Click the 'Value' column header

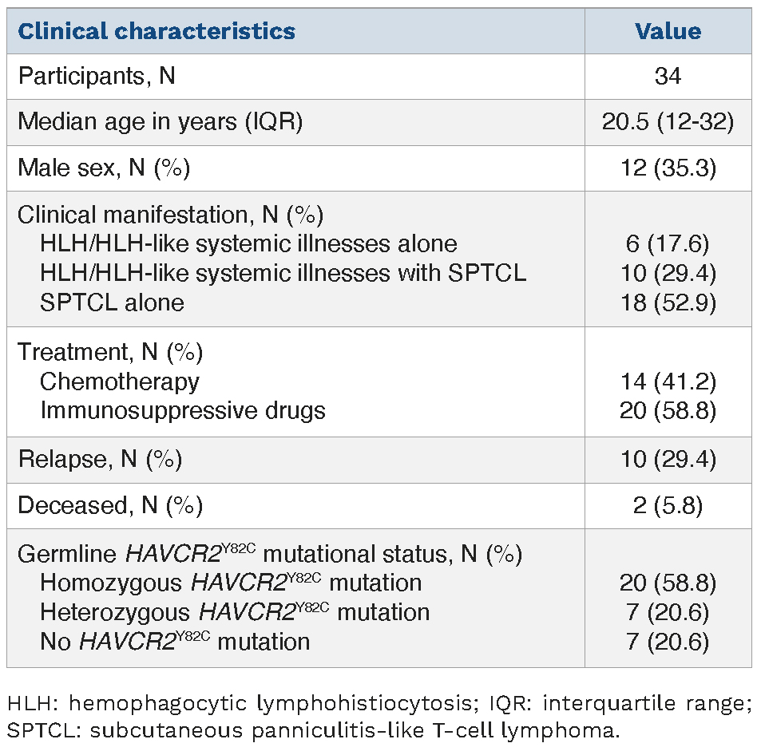pyautogui.click(x=668, y=32)
